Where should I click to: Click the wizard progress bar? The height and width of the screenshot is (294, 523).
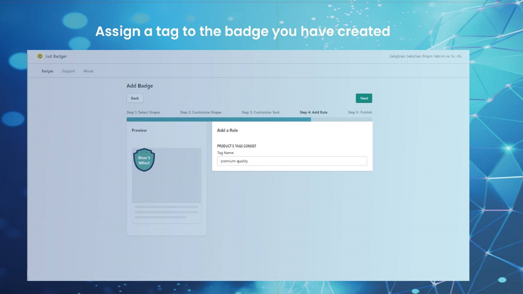(249, 120)
